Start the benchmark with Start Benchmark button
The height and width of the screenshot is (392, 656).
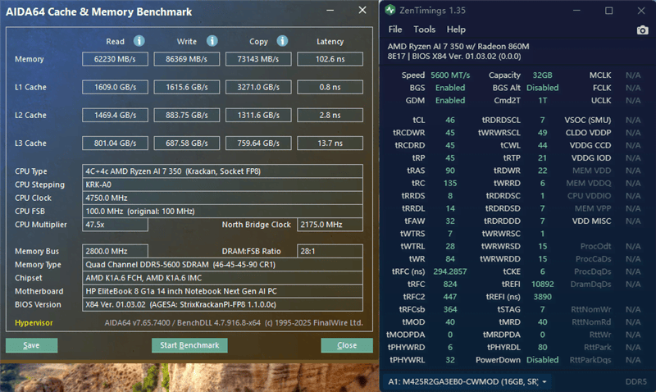pos(189,345)
